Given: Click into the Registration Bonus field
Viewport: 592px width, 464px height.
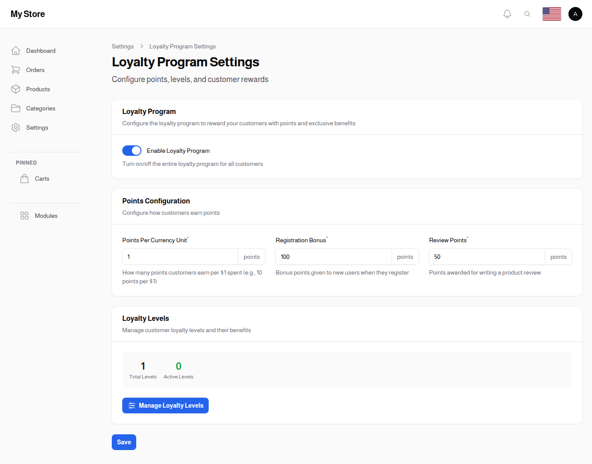Looking at the screenshot, I should tap(333, 257).
